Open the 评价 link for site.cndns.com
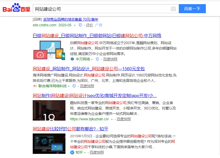 coord(89,25)
